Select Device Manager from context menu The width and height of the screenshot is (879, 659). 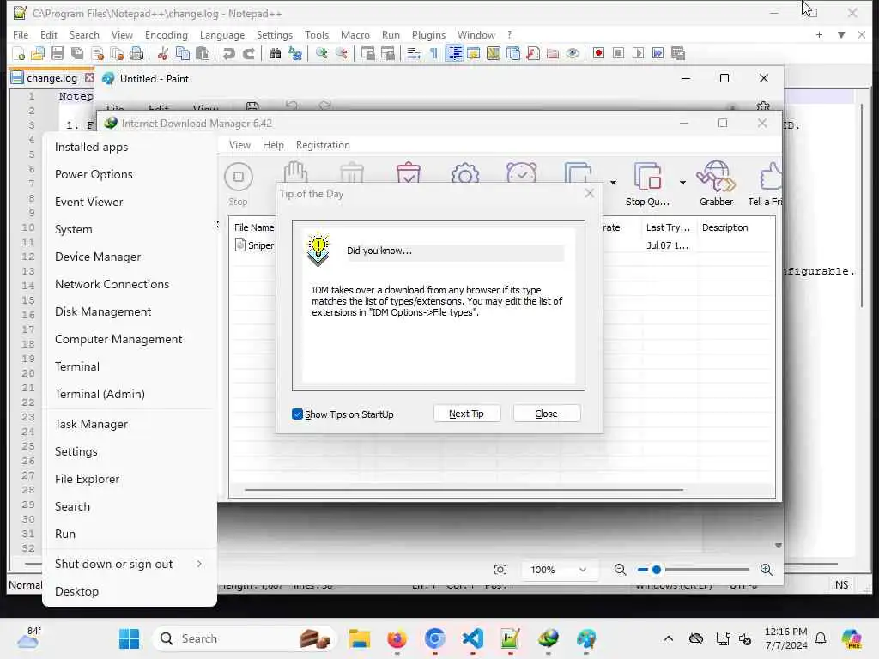point(129,257)
